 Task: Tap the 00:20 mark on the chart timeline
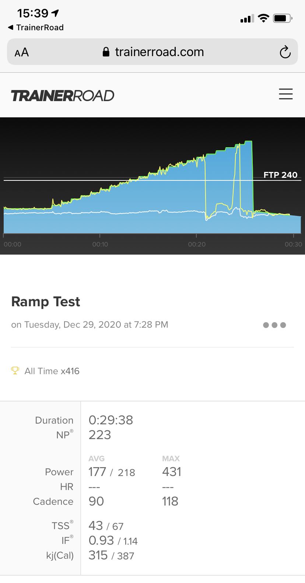tap(197, 244)
